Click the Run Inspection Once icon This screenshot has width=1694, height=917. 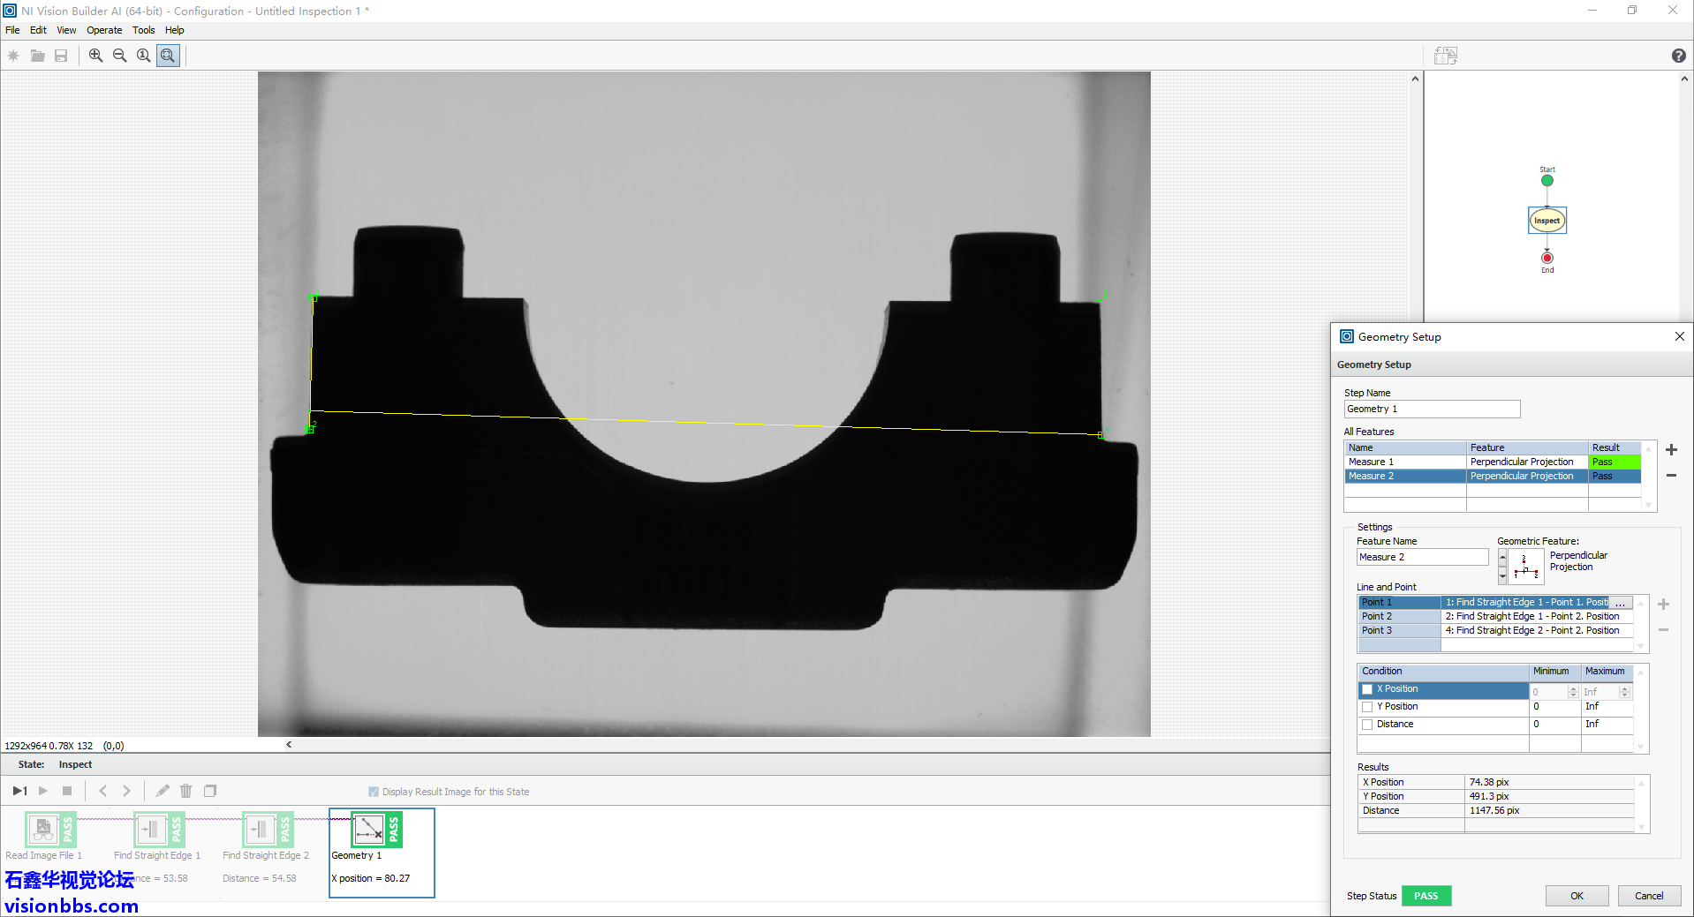(19, 791)
